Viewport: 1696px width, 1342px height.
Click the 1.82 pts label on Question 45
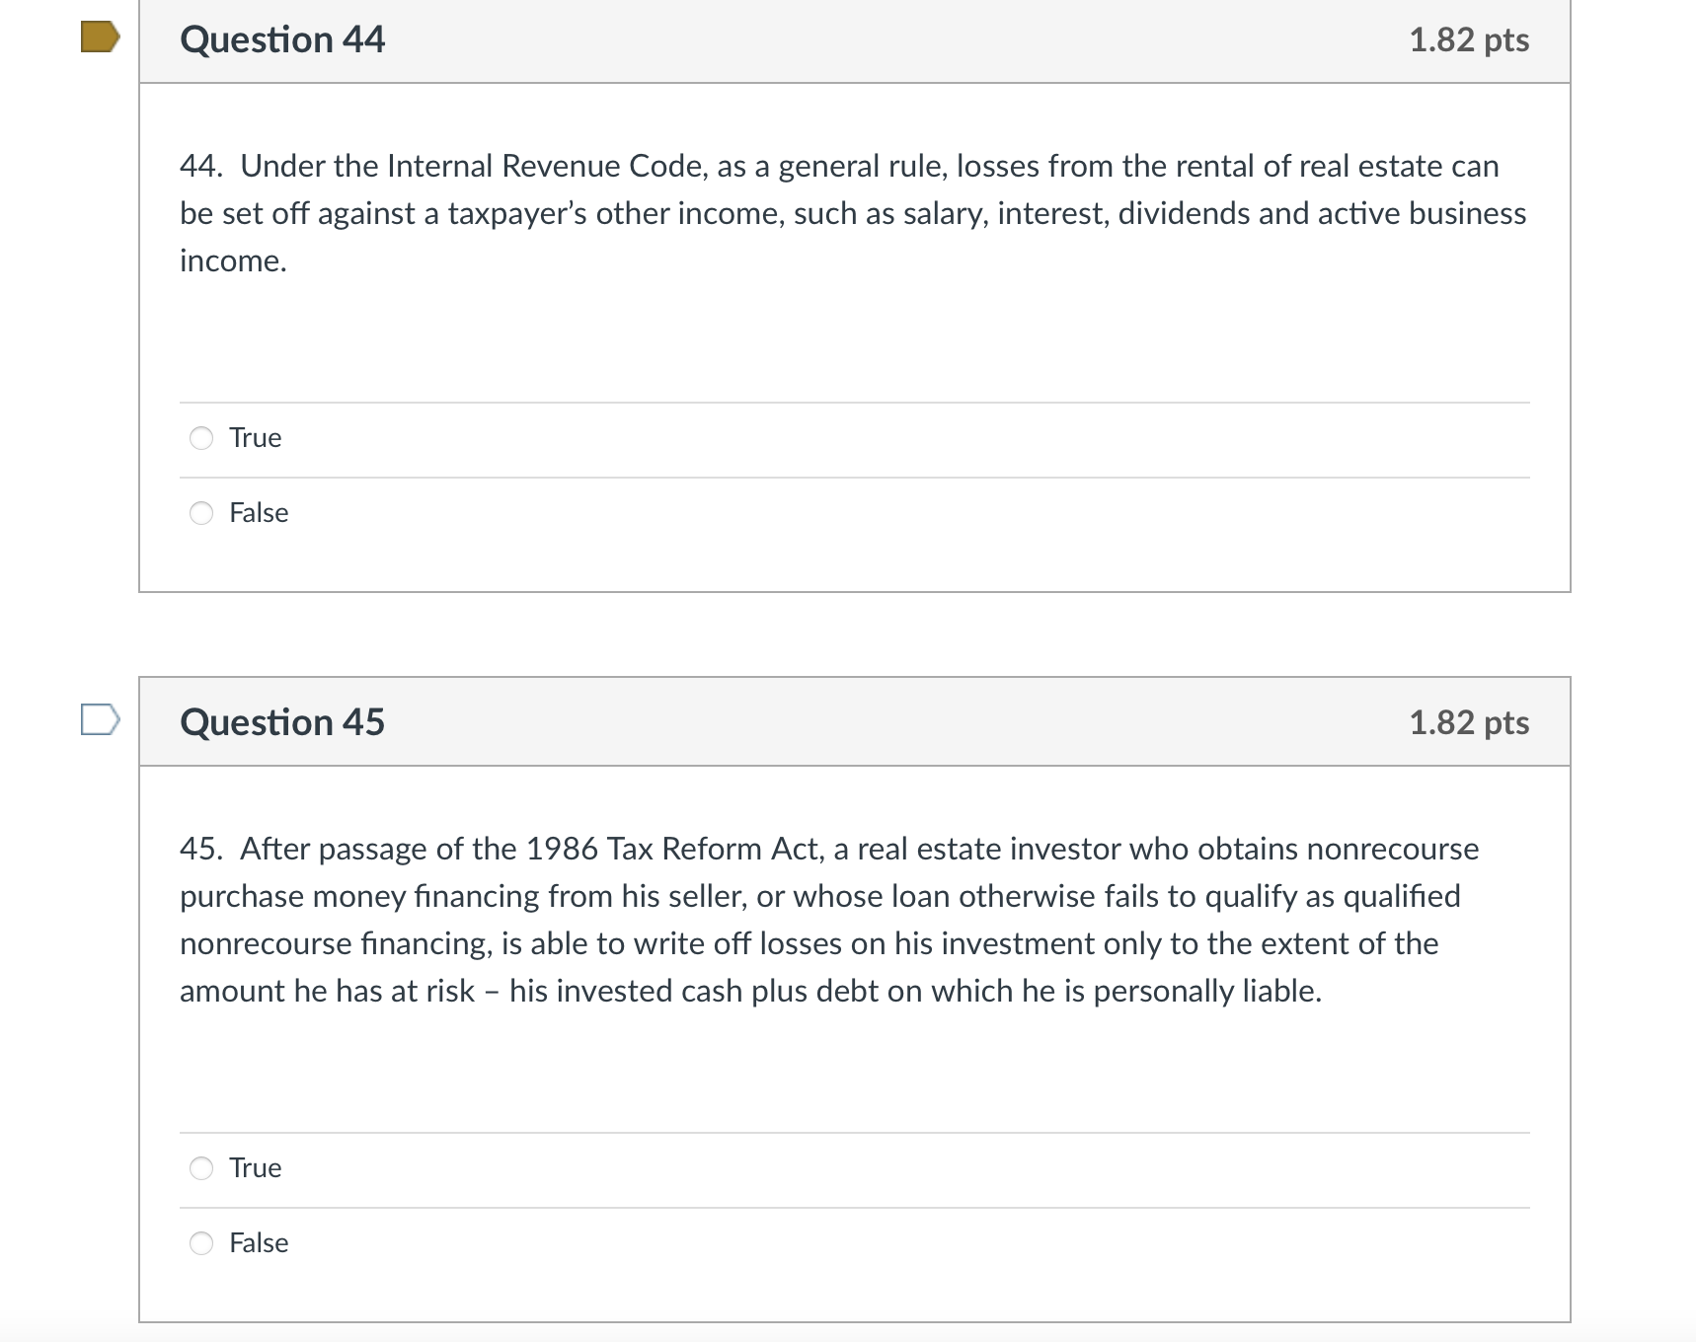(x=1470, y=722)
